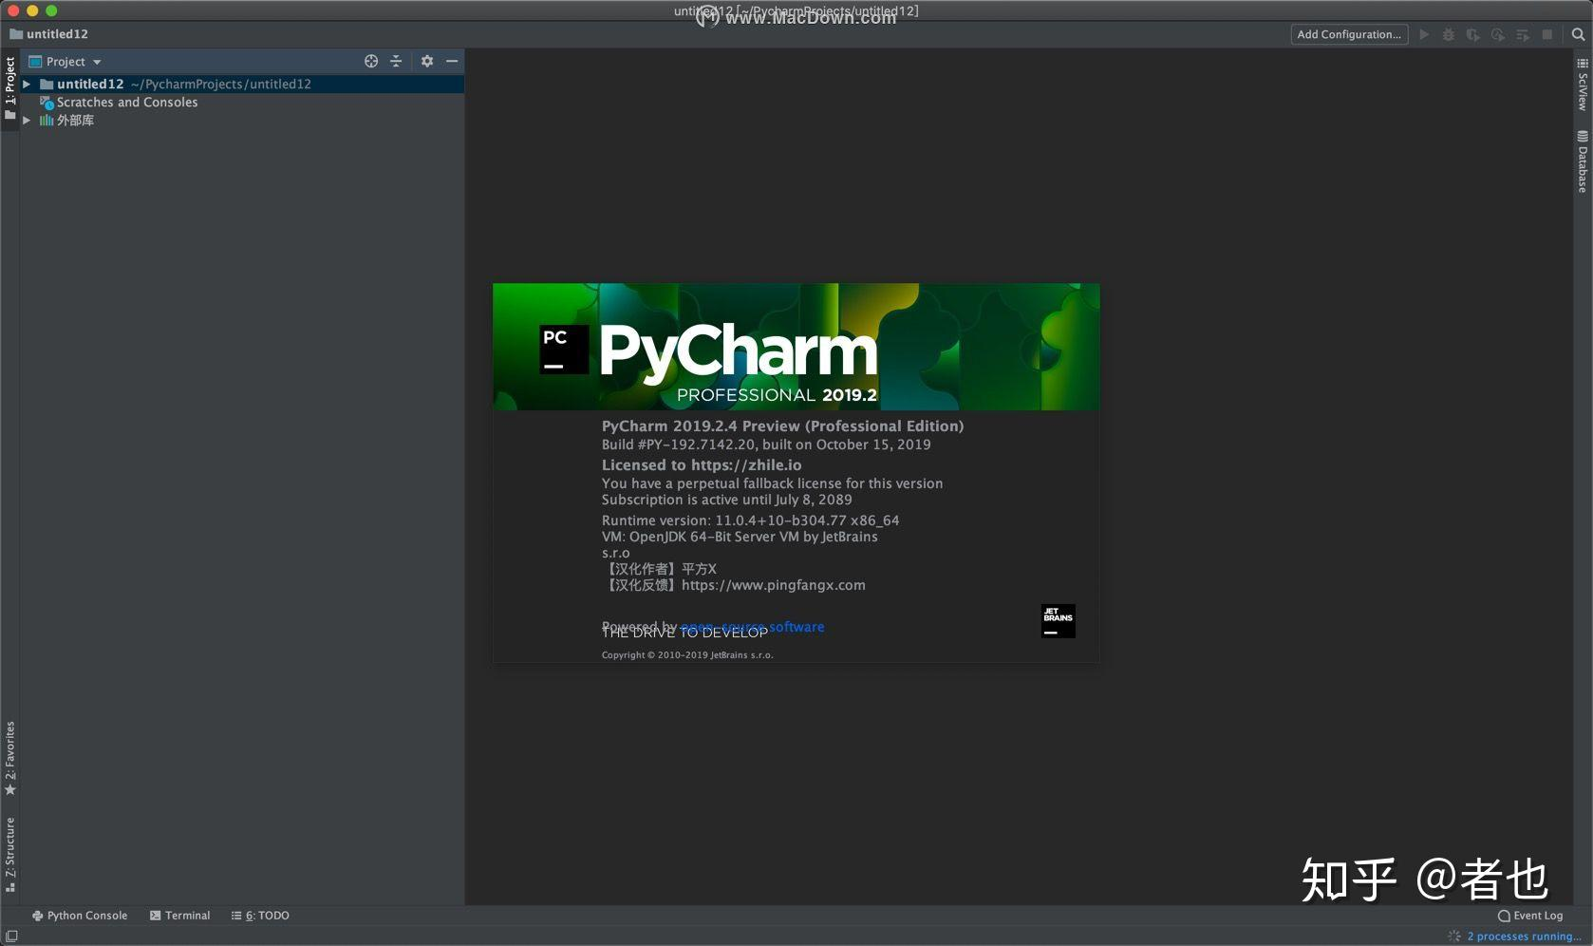Run the current configuration with the Run icon
This screenshot has height=946, width=1593.
pyautogui.click(x=1424, y=34)
